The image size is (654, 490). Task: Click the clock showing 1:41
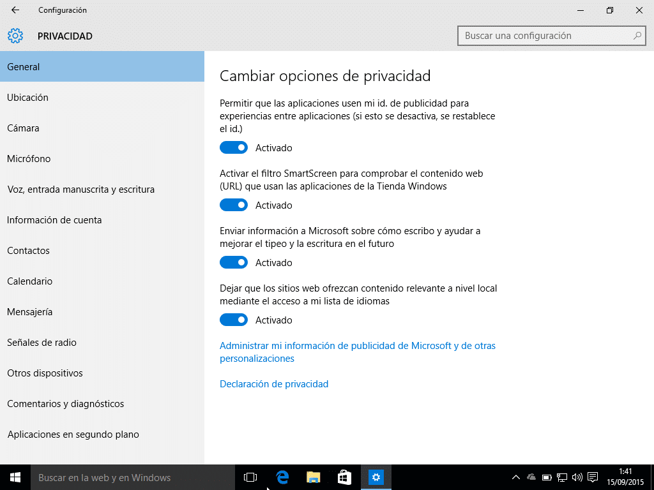[625, 477]
